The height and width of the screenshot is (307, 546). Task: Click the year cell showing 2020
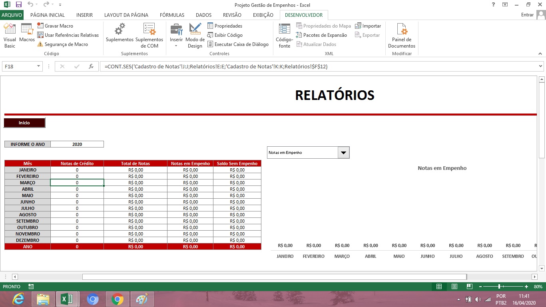point(77,144)
